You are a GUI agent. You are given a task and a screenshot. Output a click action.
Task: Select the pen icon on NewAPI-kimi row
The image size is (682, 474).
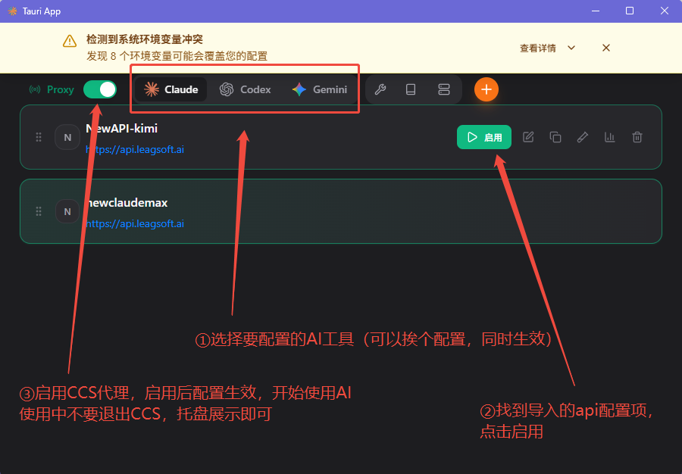pos(582,137)
